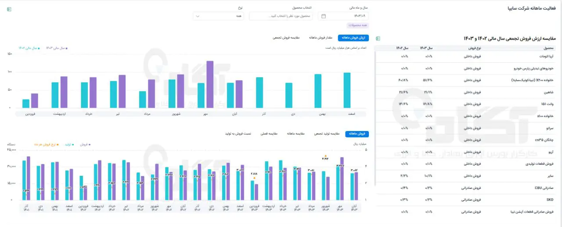Select the وانت ۱۵۱ product row
The image size is (562, 227).
pos(466,104)
